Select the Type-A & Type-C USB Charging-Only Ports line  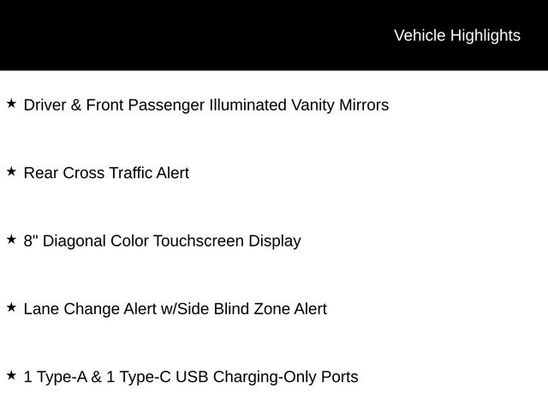coord(191,377)
